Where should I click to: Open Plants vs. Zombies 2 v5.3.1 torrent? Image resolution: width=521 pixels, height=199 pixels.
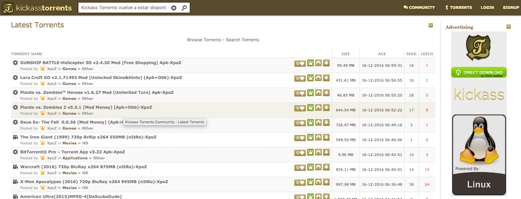86,107
